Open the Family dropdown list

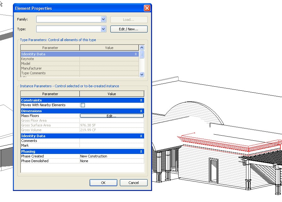click(103, 19)
